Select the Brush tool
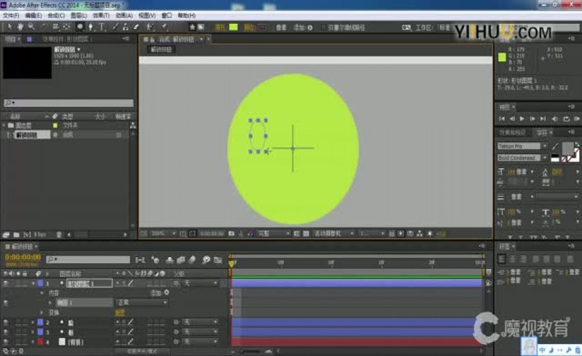582x356 pixels. (115, 26)
